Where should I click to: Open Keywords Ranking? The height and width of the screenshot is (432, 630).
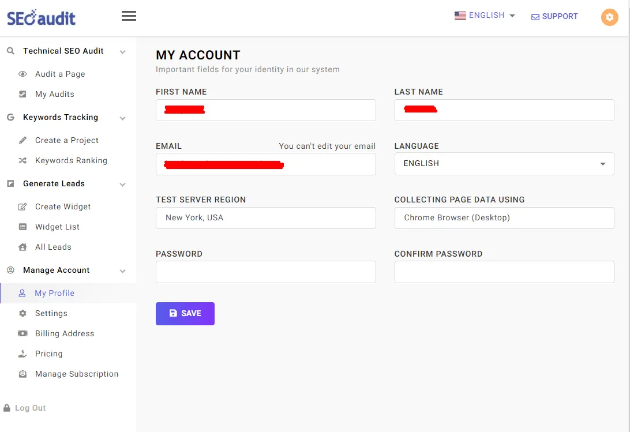[x=71, y=160]
